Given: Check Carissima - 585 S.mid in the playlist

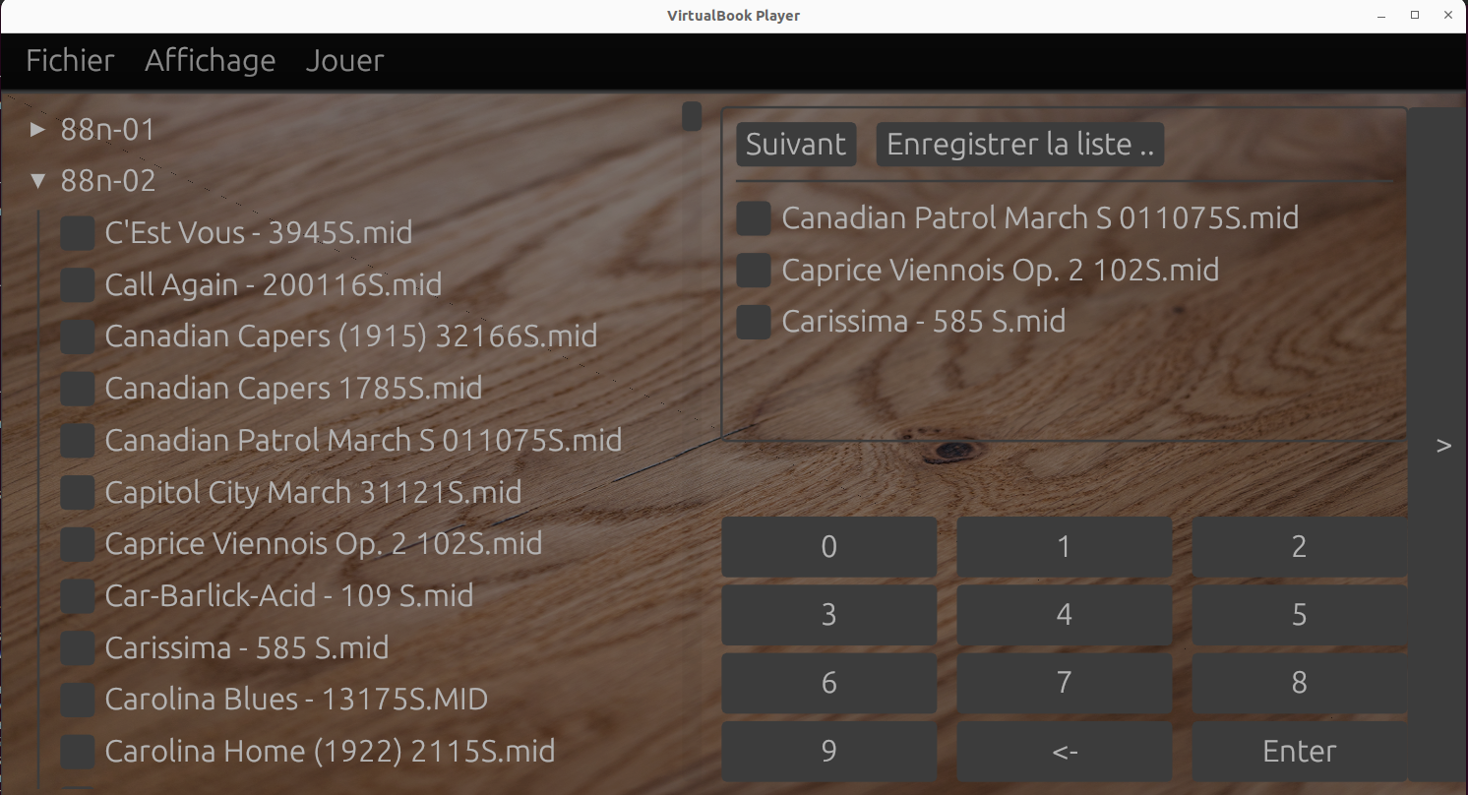Looking at the screenshot, I should [753, 322].
